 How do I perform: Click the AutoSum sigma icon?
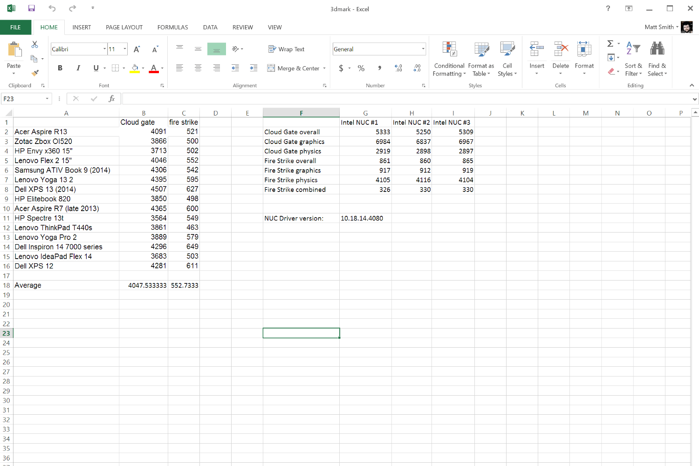pyautogui.click(x=610, y=43)
